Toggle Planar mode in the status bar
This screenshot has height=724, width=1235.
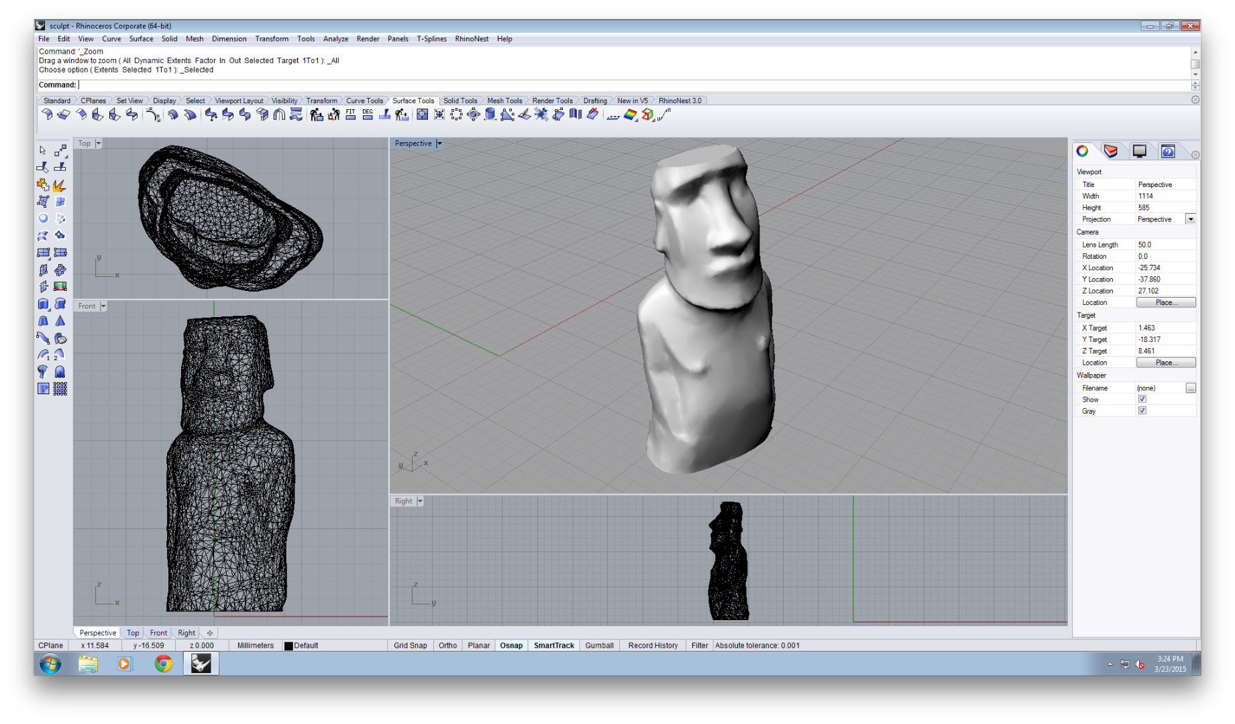(x=479, y=646)
